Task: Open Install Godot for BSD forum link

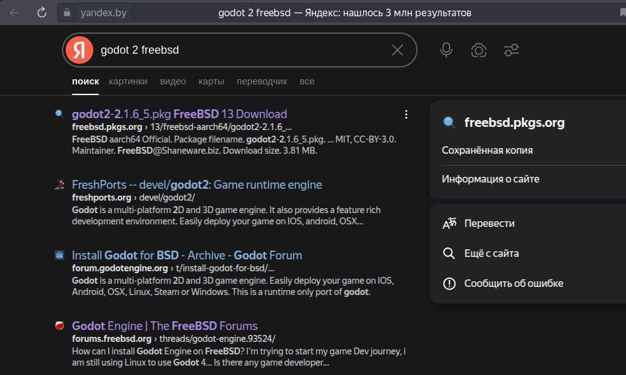Action: [x=187, y=255]
